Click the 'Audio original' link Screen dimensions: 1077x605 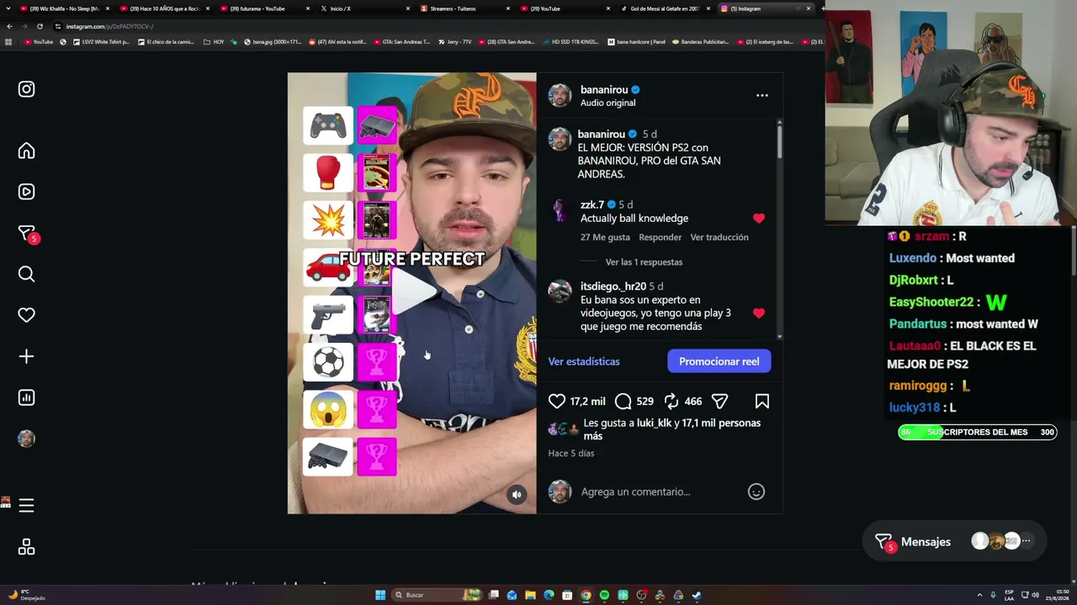click(607, 103)
